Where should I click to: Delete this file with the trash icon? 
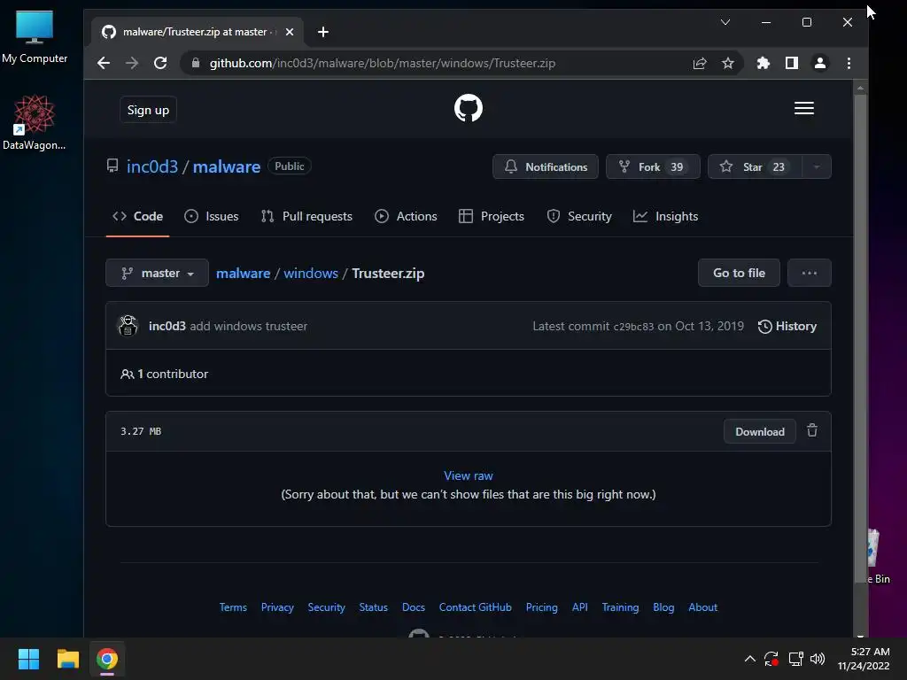point(812,431)
